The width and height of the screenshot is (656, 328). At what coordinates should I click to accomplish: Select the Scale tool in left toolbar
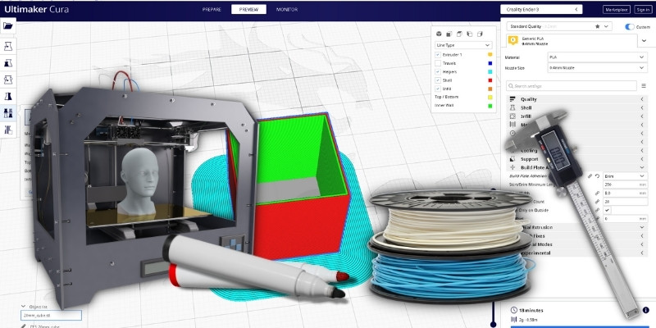(9, 63)
